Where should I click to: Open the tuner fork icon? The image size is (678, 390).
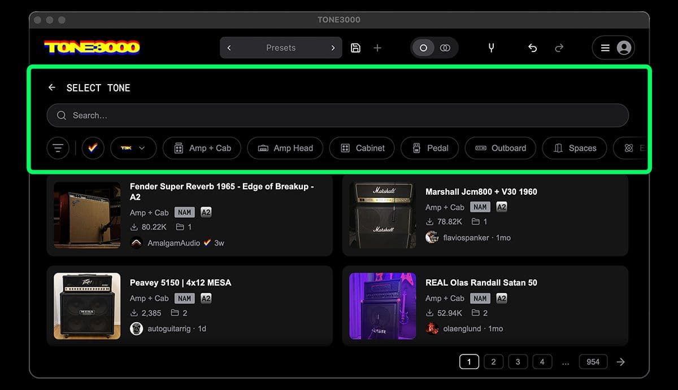point(491,48)
